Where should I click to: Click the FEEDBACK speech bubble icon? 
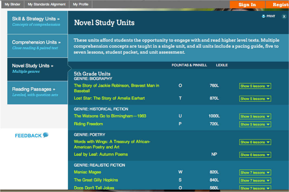coord(46,135)
